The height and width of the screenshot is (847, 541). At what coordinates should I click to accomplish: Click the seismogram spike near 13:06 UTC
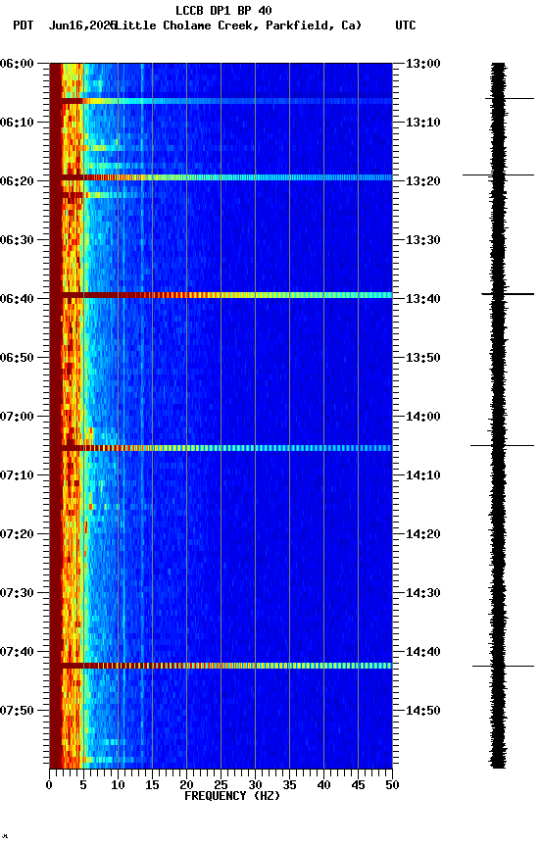[x=510, y=99]
